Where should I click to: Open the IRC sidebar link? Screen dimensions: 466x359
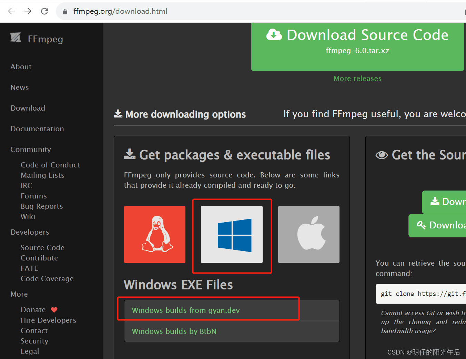coord(27,186)
